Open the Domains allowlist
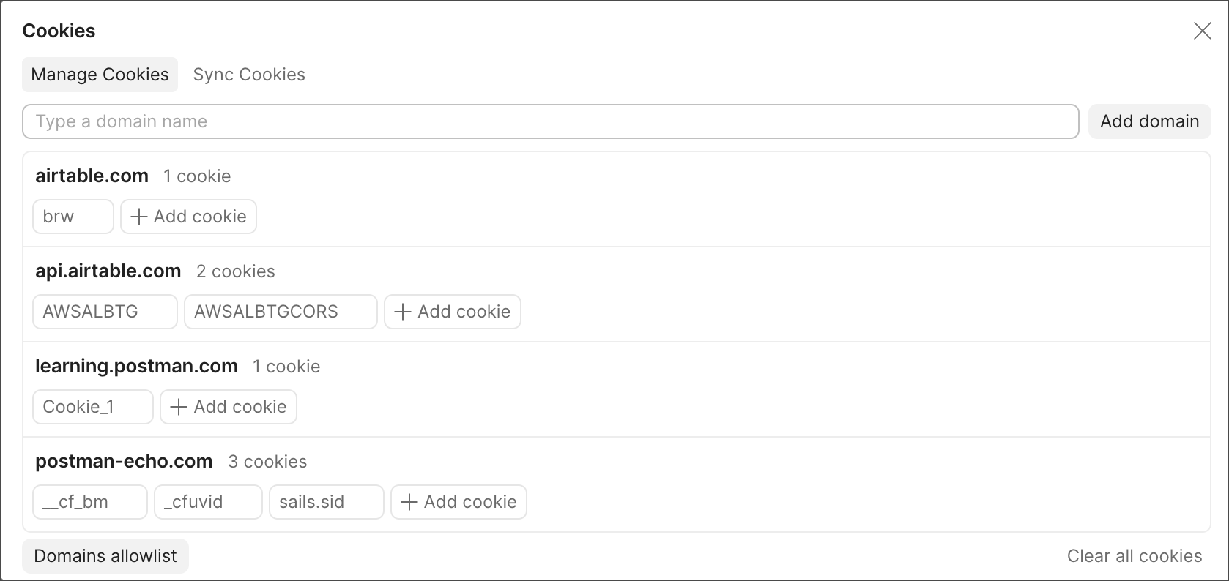The image size is (1229, 581). click(x=105, y=556)
